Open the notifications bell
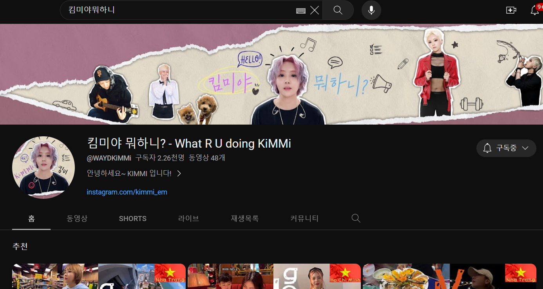543x289 pixels. (535, 10)
